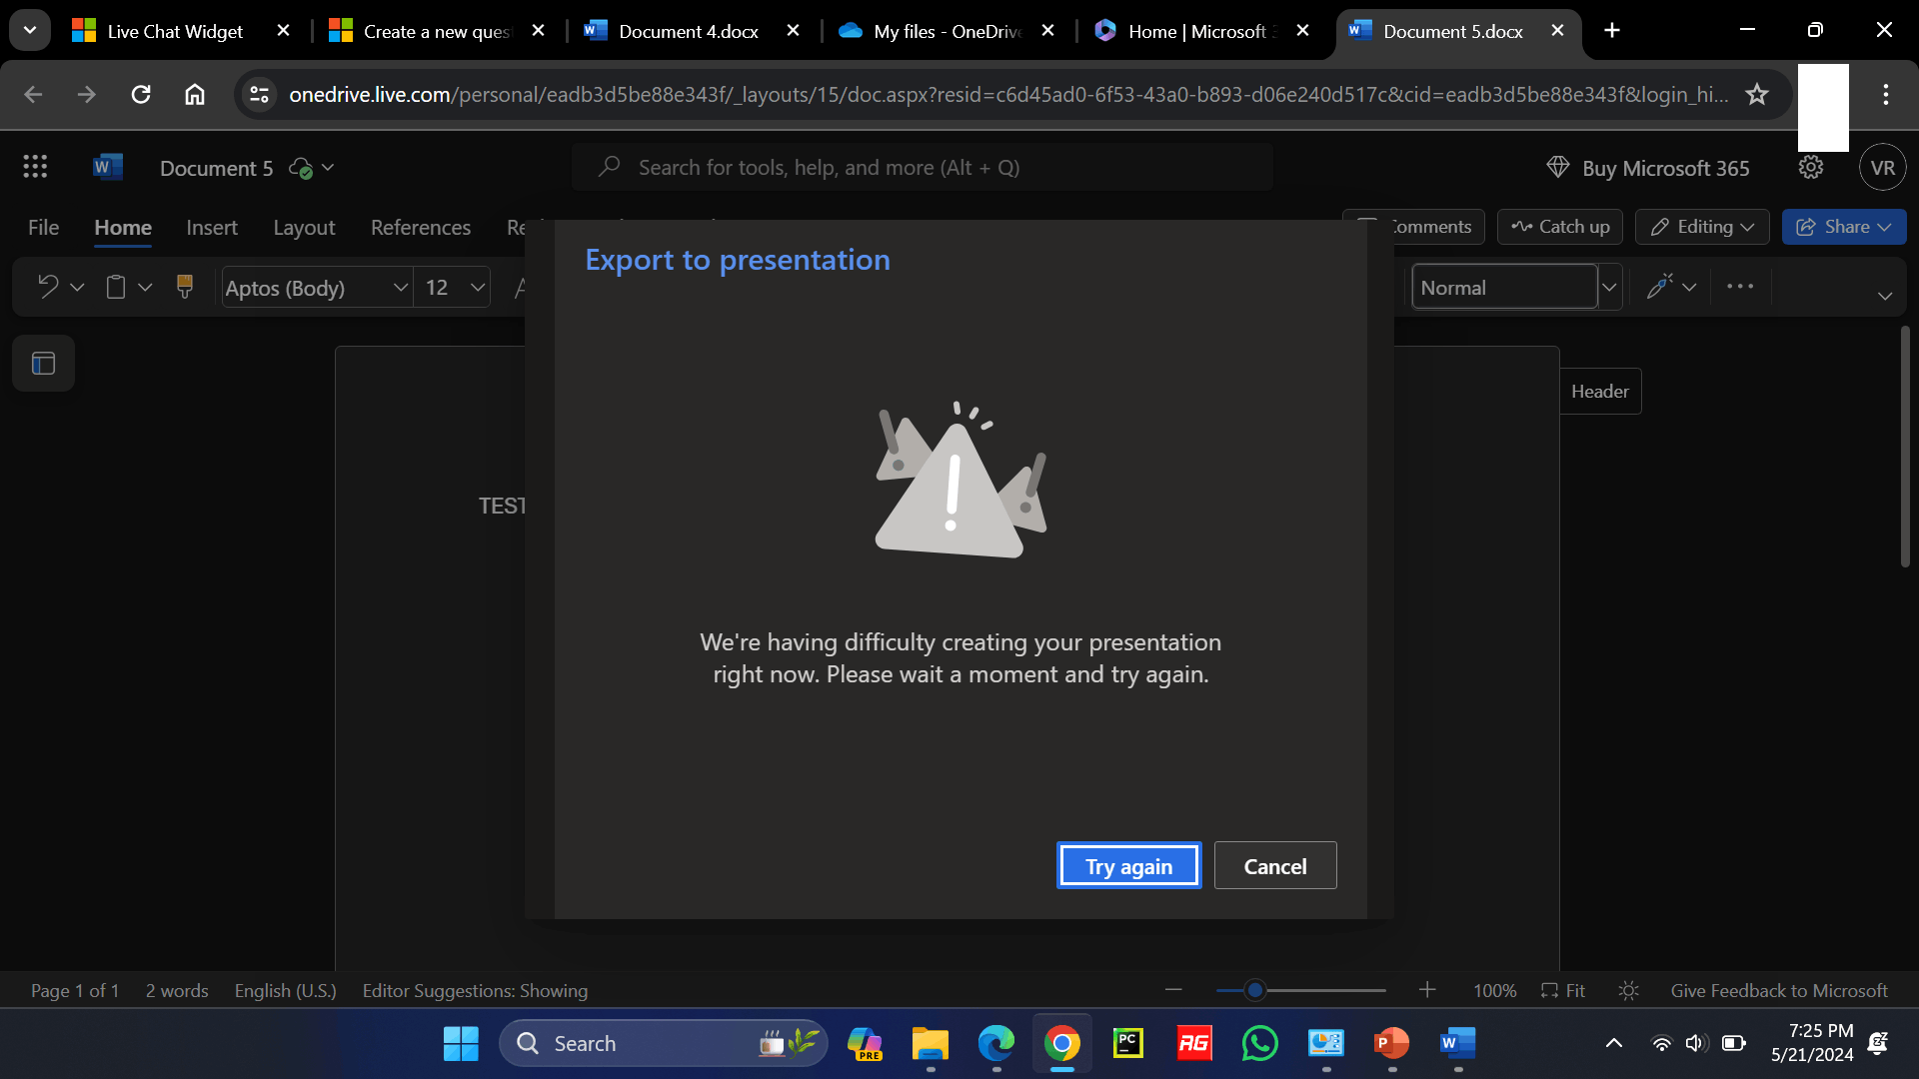Open the Insert ribbon tab

(212, 227)
